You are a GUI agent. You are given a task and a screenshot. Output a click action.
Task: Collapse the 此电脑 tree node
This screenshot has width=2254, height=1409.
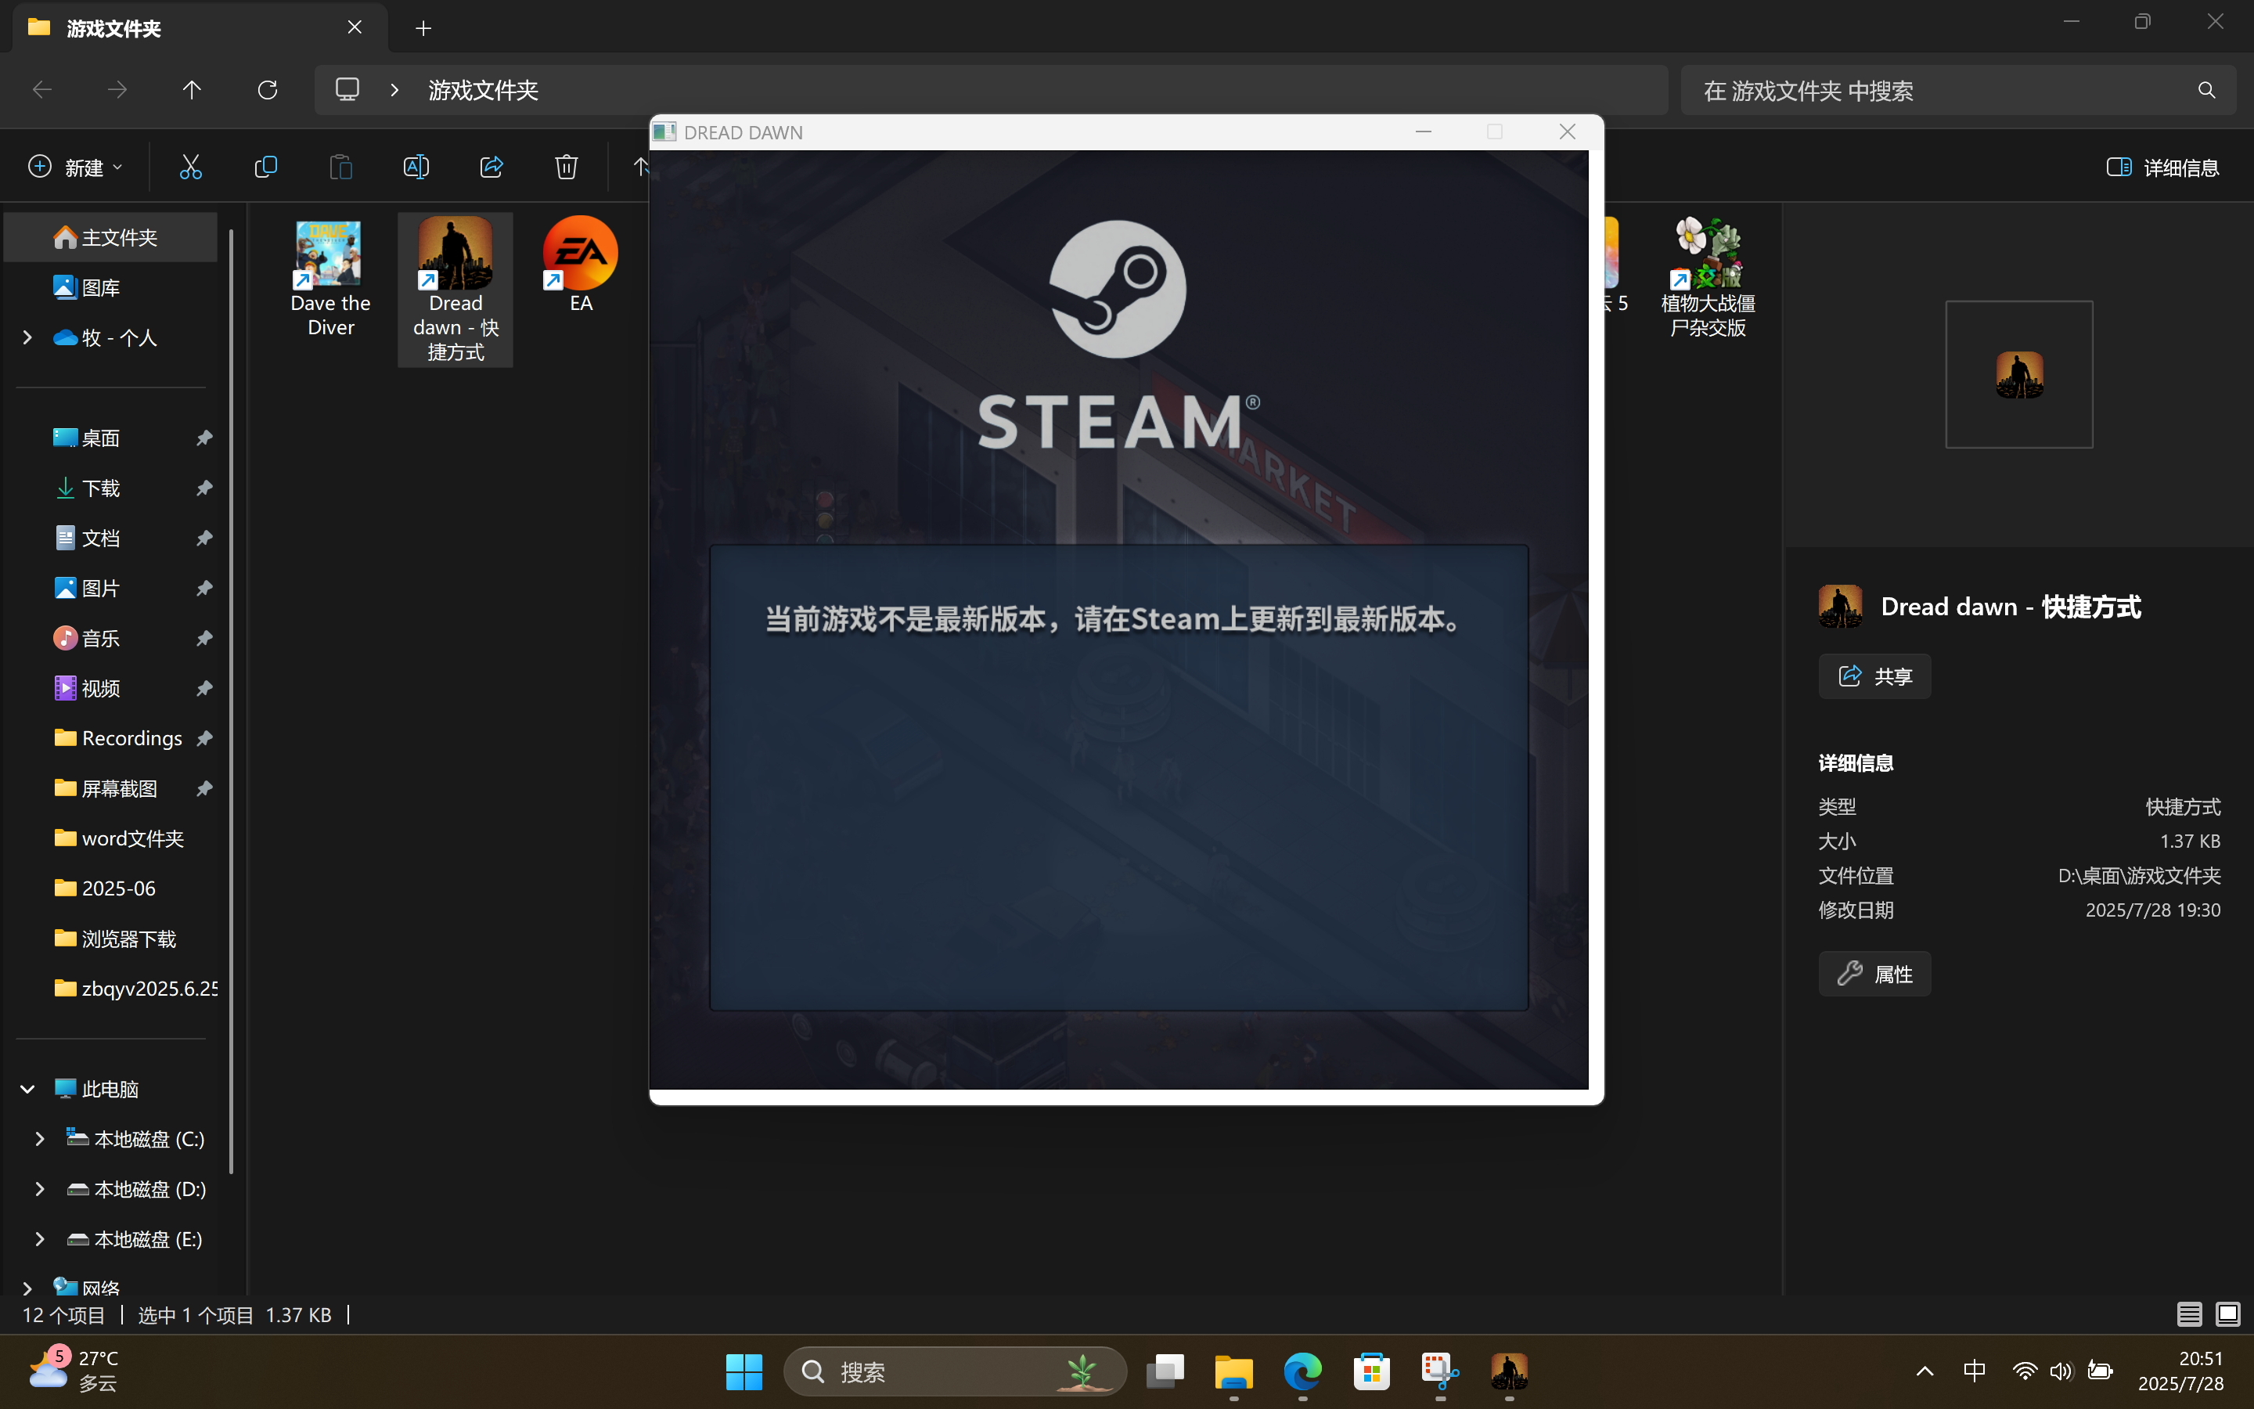pos(27,1088)
